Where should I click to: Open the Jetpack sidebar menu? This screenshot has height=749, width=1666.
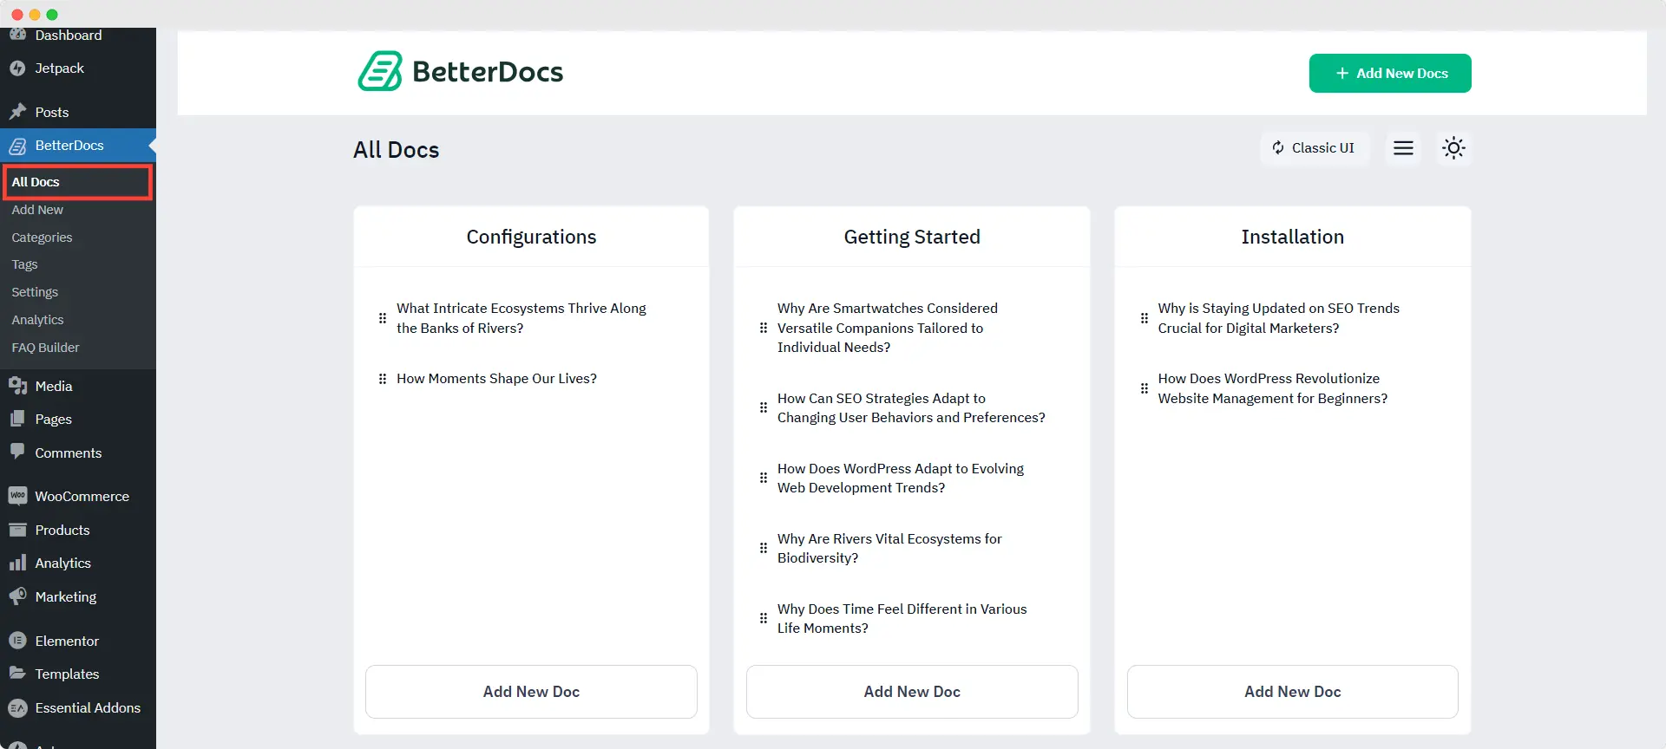pyautogui.click(x=59, y=68)
